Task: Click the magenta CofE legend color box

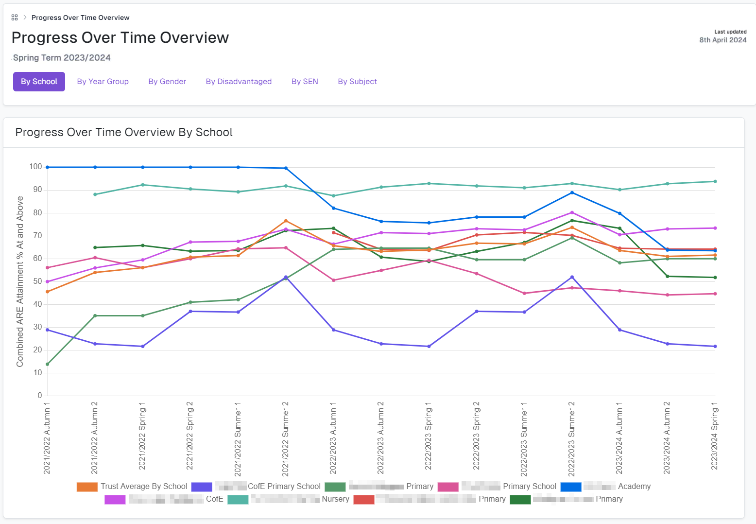Action: coord(115,499)
